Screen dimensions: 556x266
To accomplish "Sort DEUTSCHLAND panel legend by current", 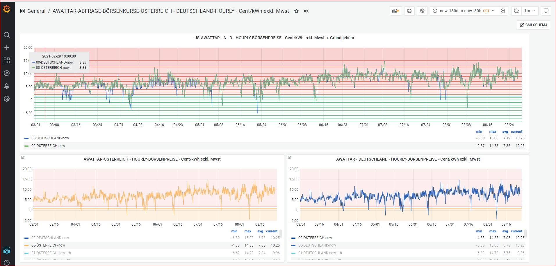I will [x=516, y=231].
